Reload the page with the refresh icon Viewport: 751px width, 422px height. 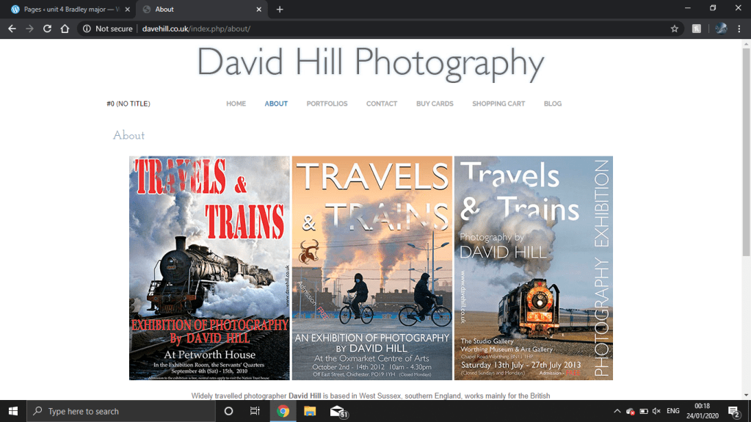coord(47,29)
